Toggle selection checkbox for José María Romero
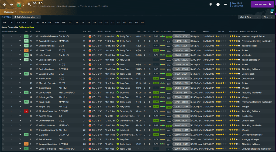This screenshot has height=152, width=276. [x=3, y=36]
